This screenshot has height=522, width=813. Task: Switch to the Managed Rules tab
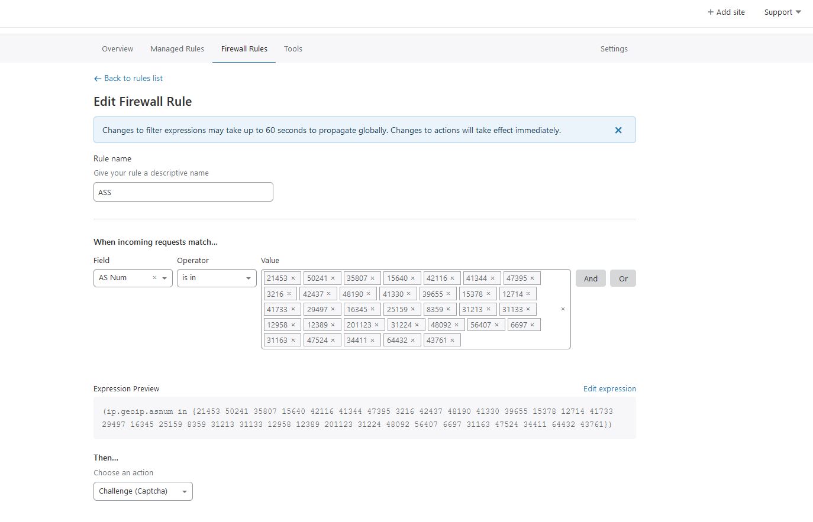177,49
